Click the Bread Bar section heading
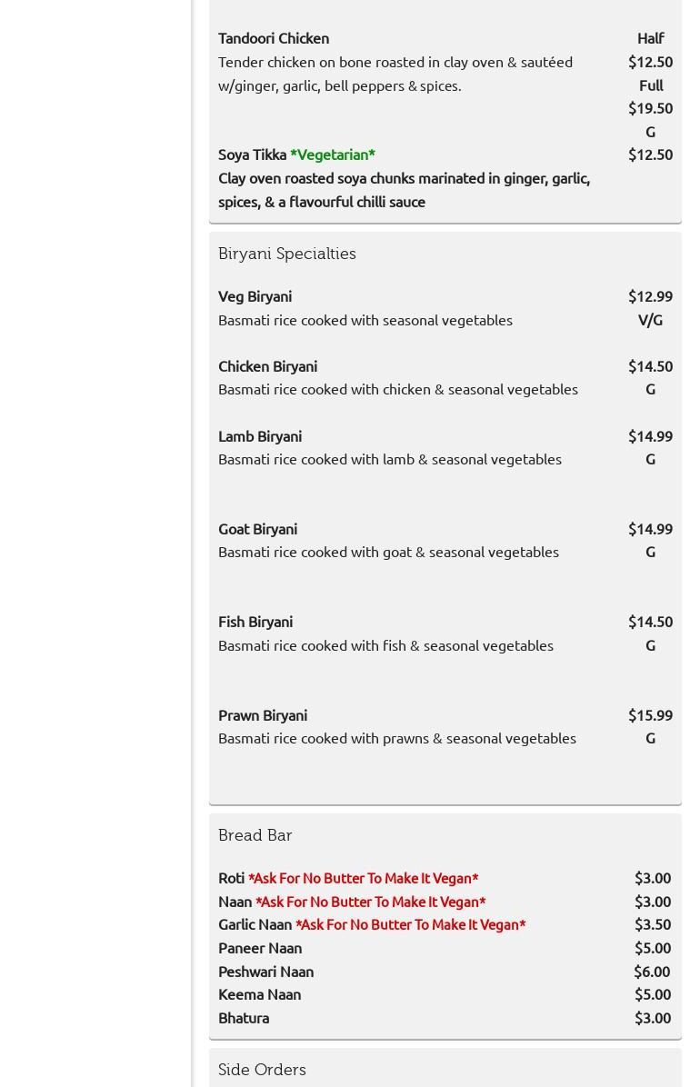Viewport: 700px width, 1087px height. (x=255, y=835)
